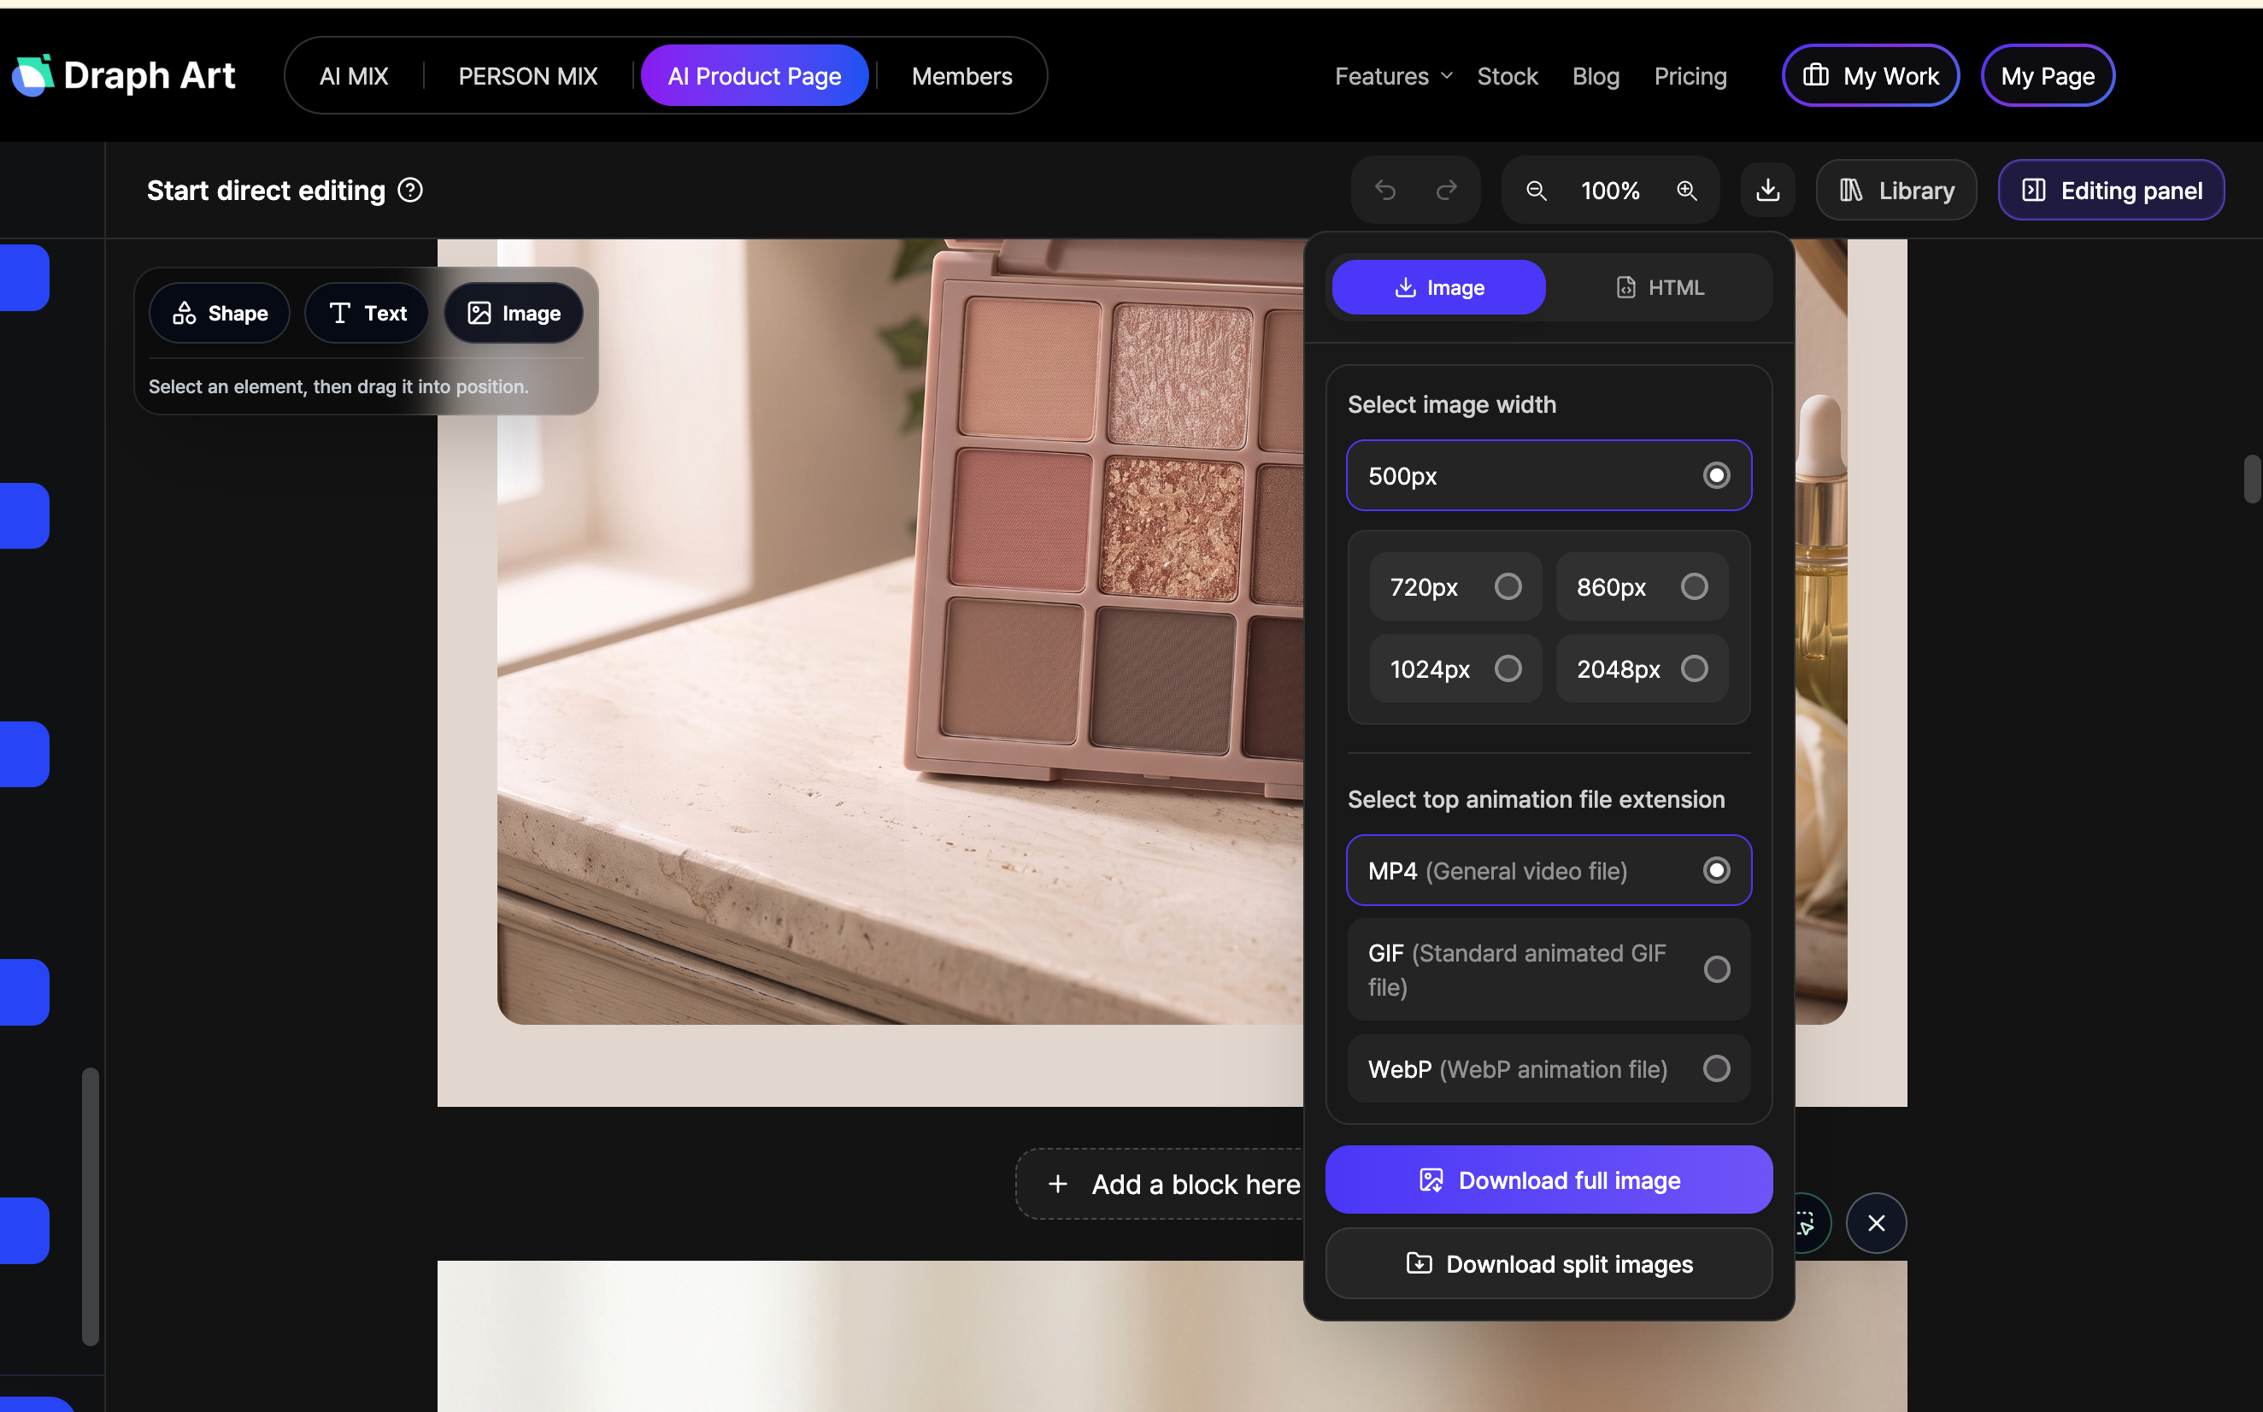Image resolution: width=2263 pixels, height=1412 pixels.
Task: Click the download icon in the toolbar
Action: (x=1767, y=191)
